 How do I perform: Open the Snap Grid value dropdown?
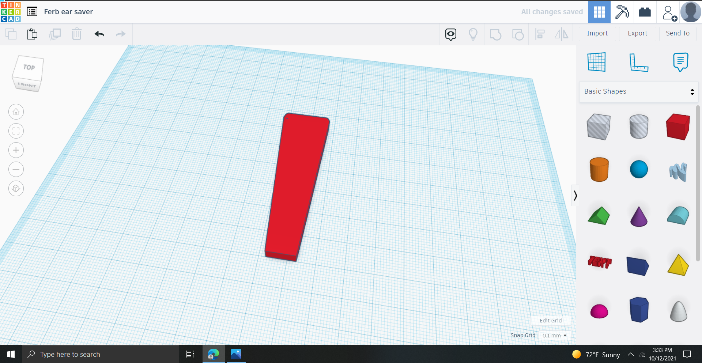[554, 335]
